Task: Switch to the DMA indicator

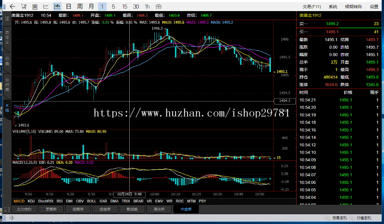Action: click(114, 201)
